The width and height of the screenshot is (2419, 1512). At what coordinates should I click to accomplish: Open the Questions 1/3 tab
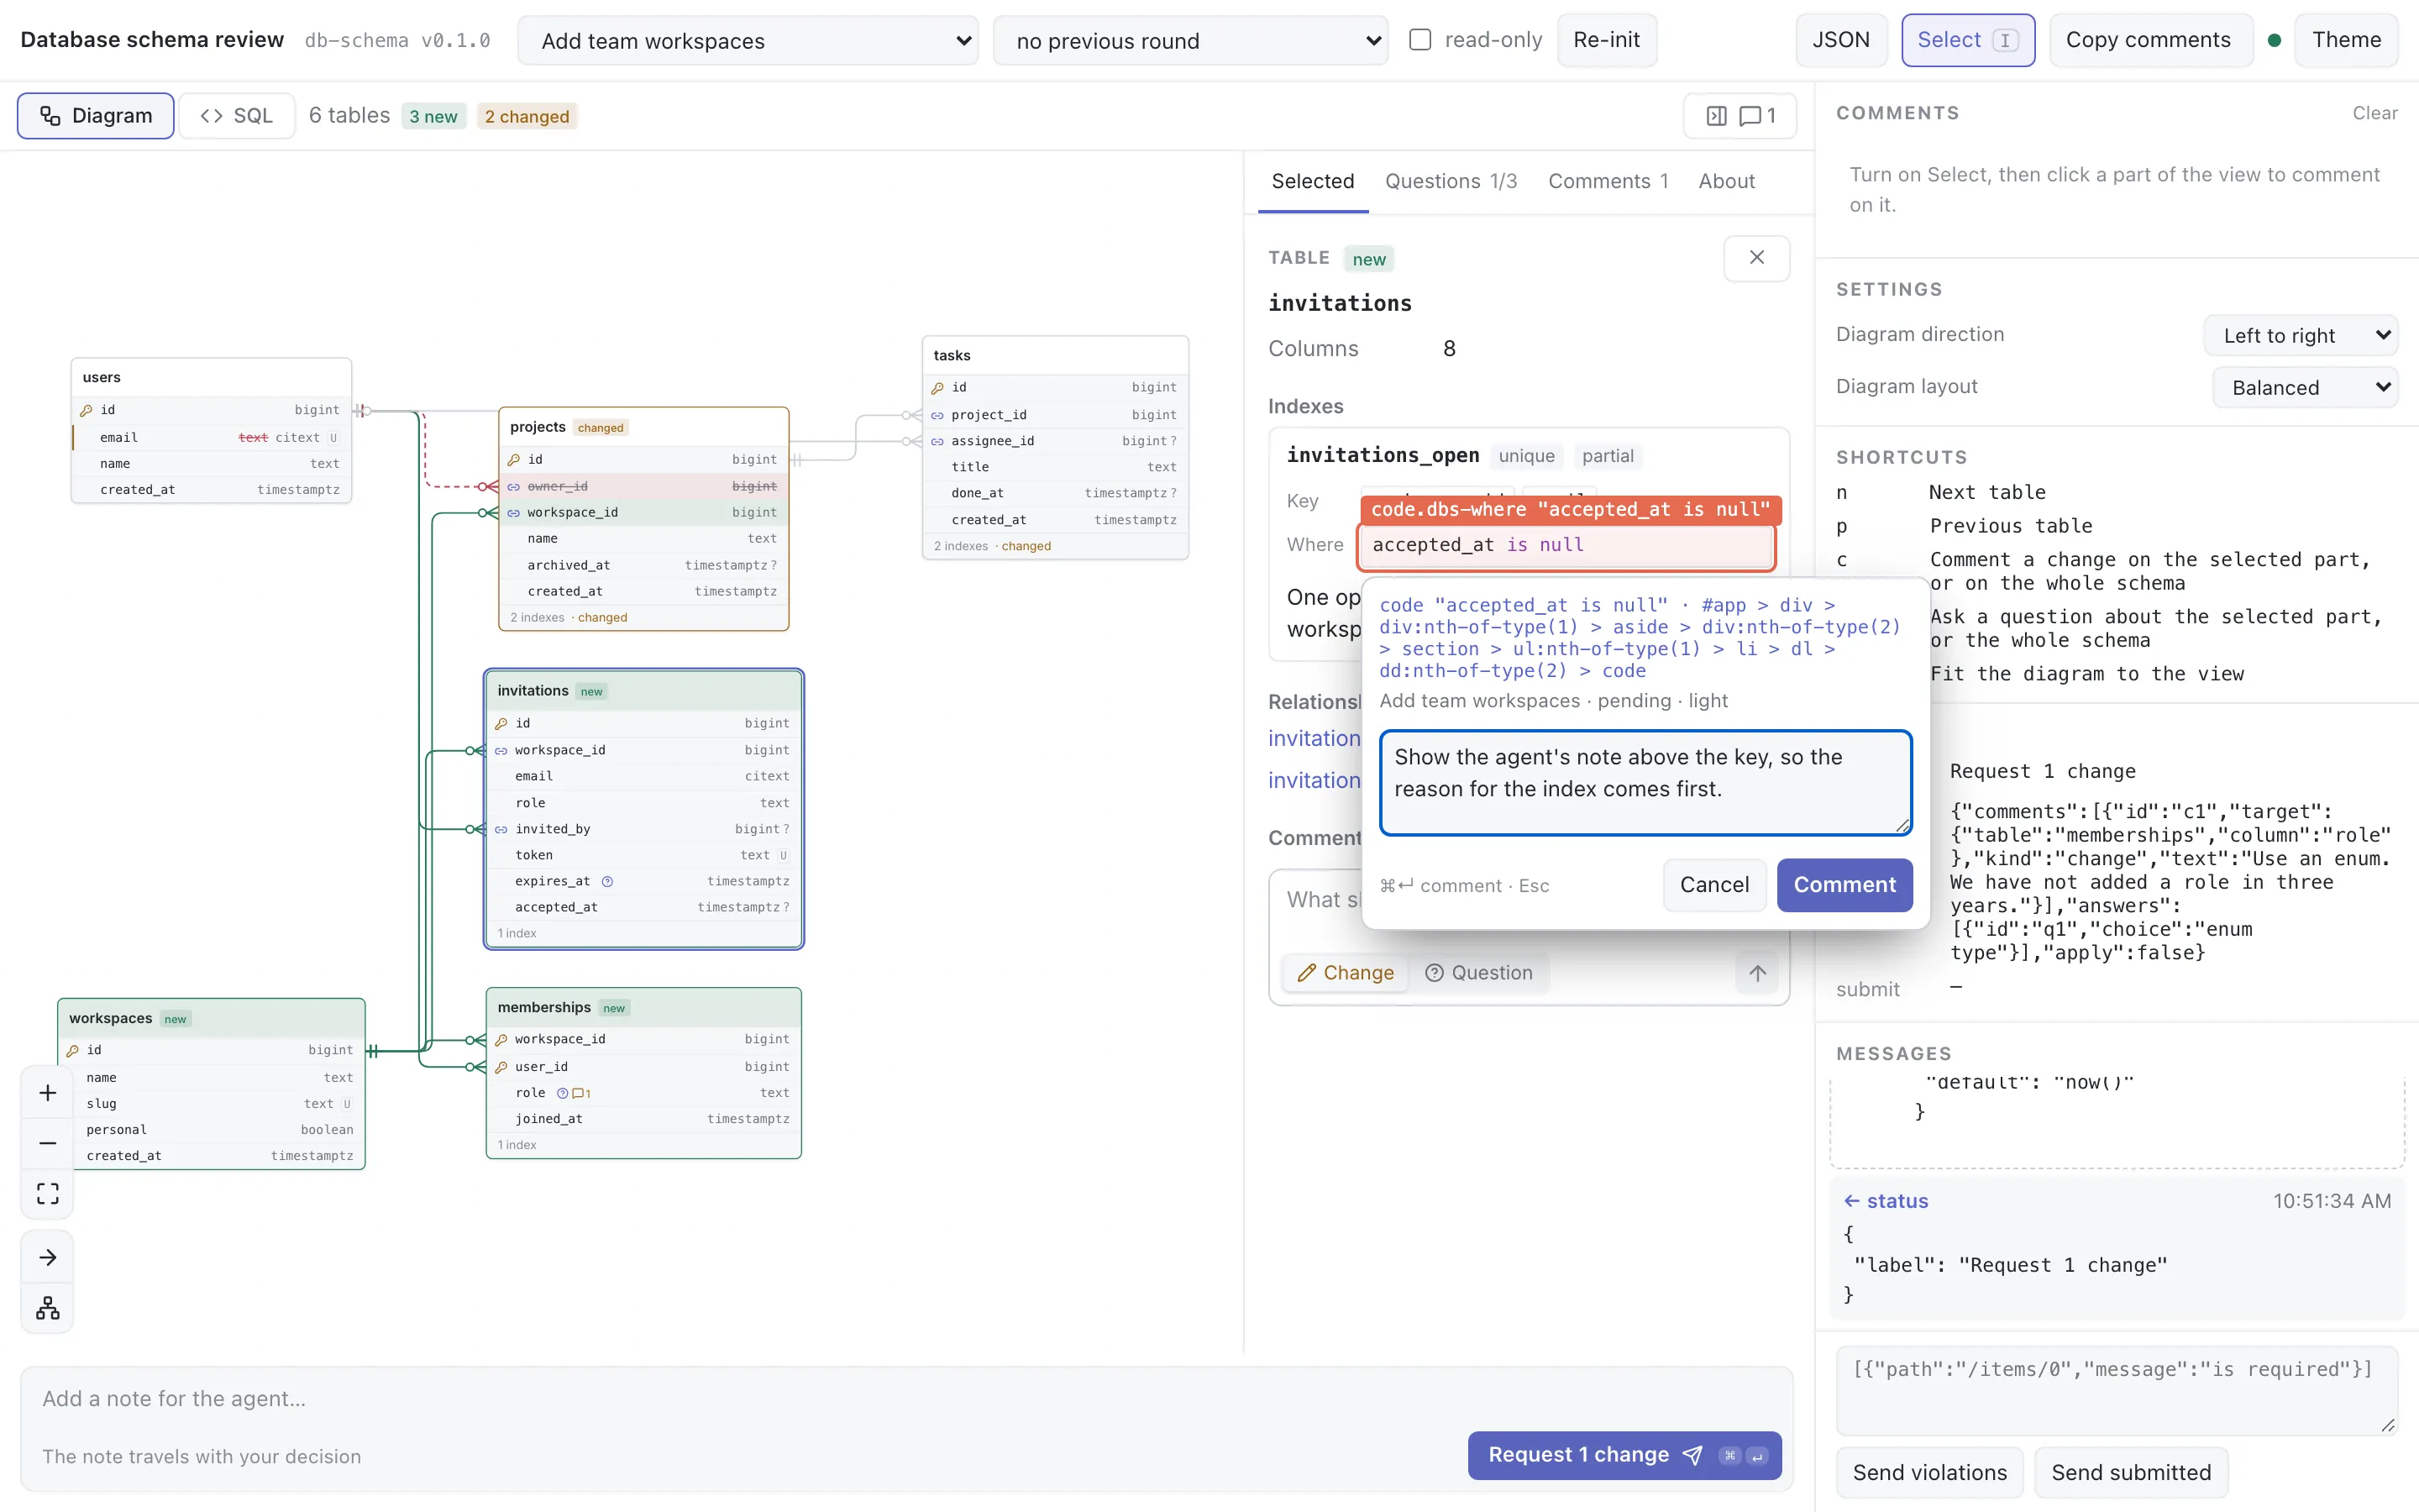(1451, 181)
